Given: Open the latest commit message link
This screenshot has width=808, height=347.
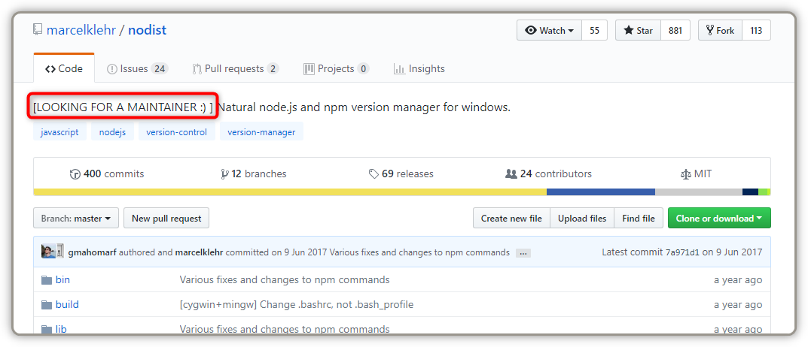Looking at the screenshot, I should tap(419, 252).
